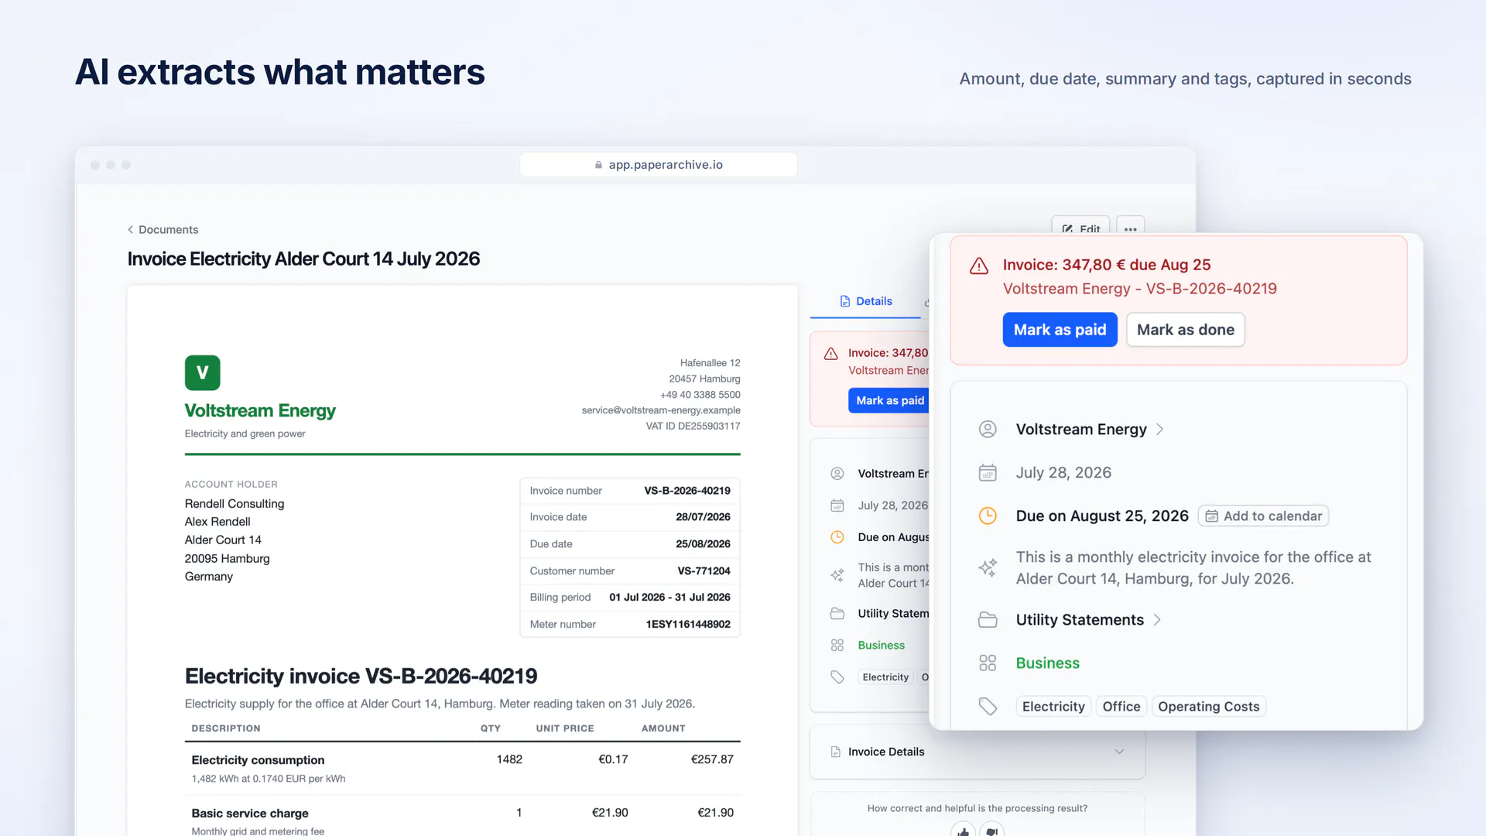
Task: Click the Operating Costs tag
Action: coord(1209,707)
